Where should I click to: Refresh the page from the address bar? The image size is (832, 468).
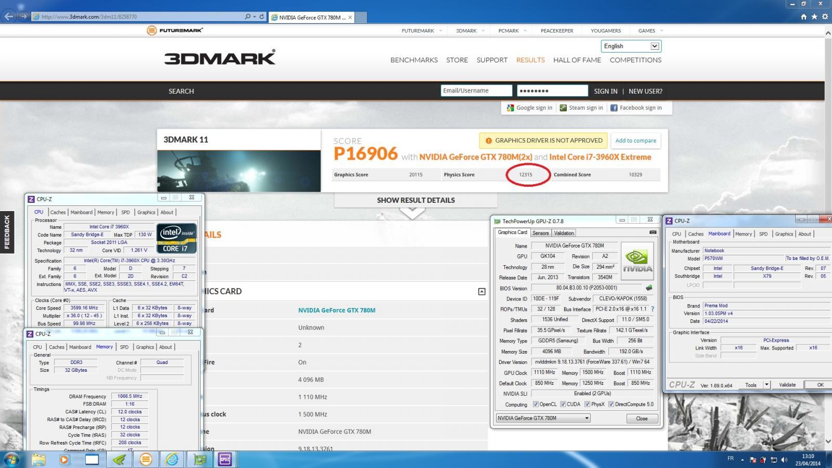(262, 17)
